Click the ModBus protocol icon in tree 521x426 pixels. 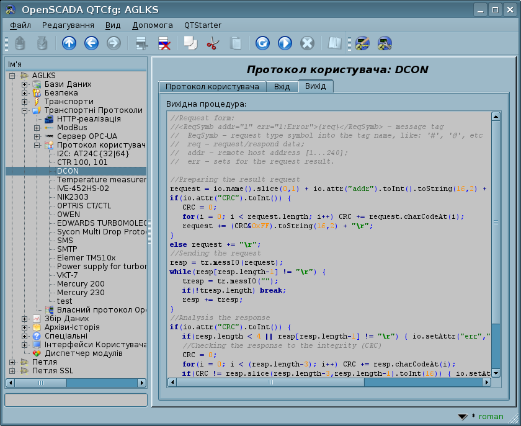tap(49, 128)
